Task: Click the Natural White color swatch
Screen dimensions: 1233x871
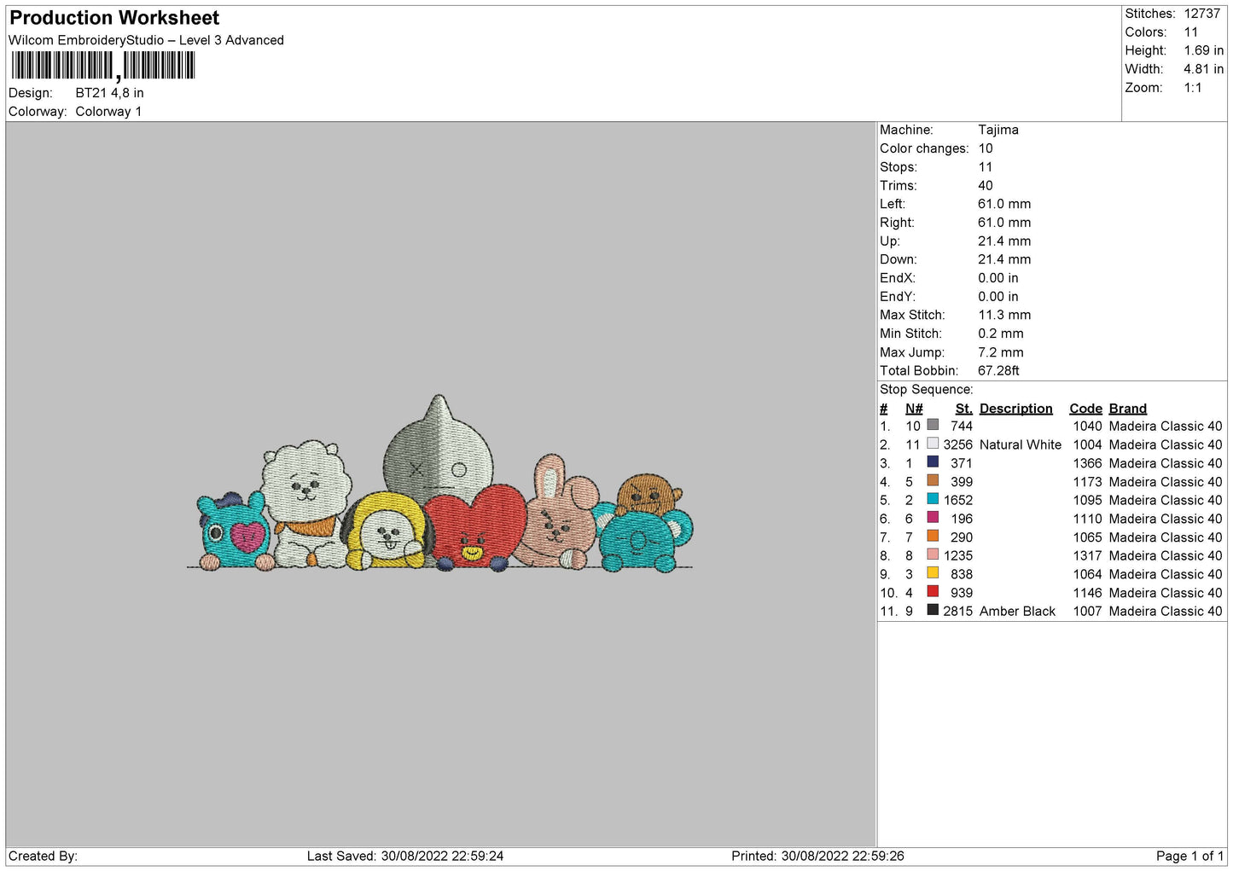Action: click(x=933, y=444)
